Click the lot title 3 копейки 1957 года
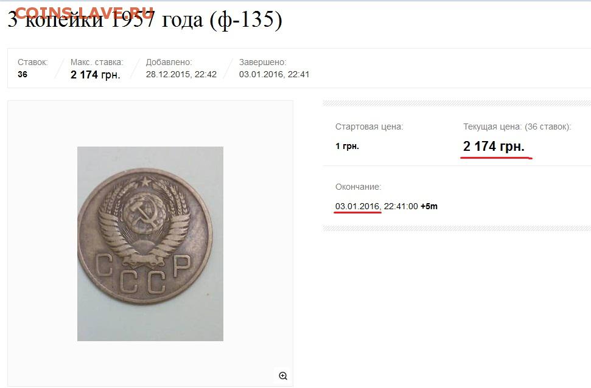591x388 pixels. coord(145,19)
